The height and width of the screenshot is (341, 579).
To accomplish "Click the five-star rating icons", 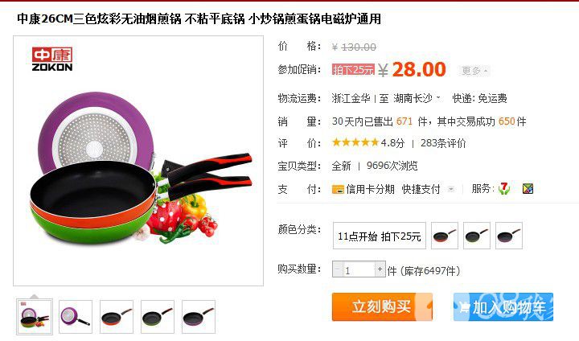I will [355, 142].
